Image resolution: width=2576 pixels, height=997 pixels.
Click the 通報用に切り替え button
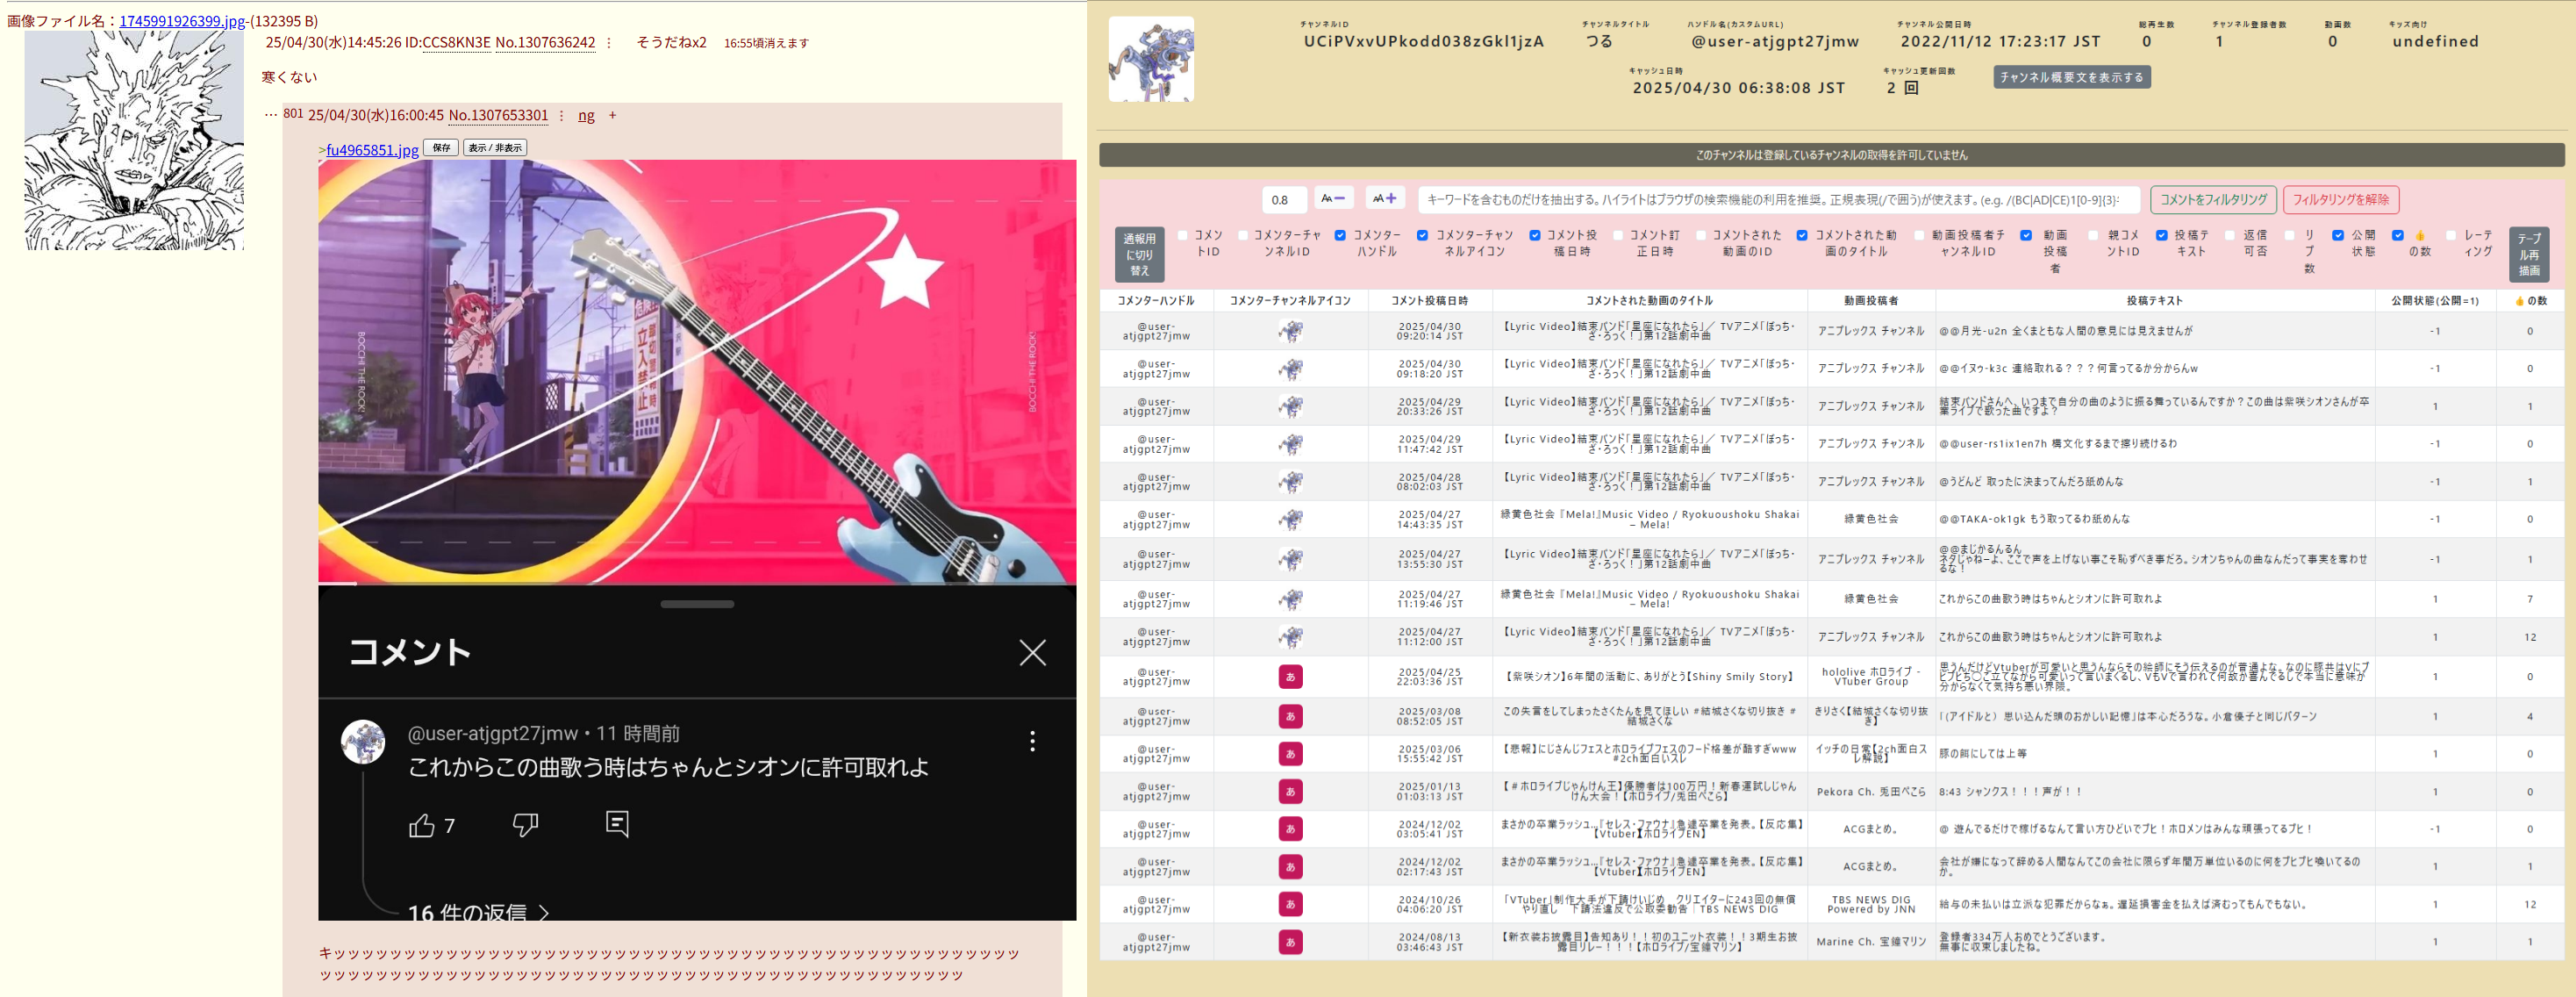coord(1139,255)
